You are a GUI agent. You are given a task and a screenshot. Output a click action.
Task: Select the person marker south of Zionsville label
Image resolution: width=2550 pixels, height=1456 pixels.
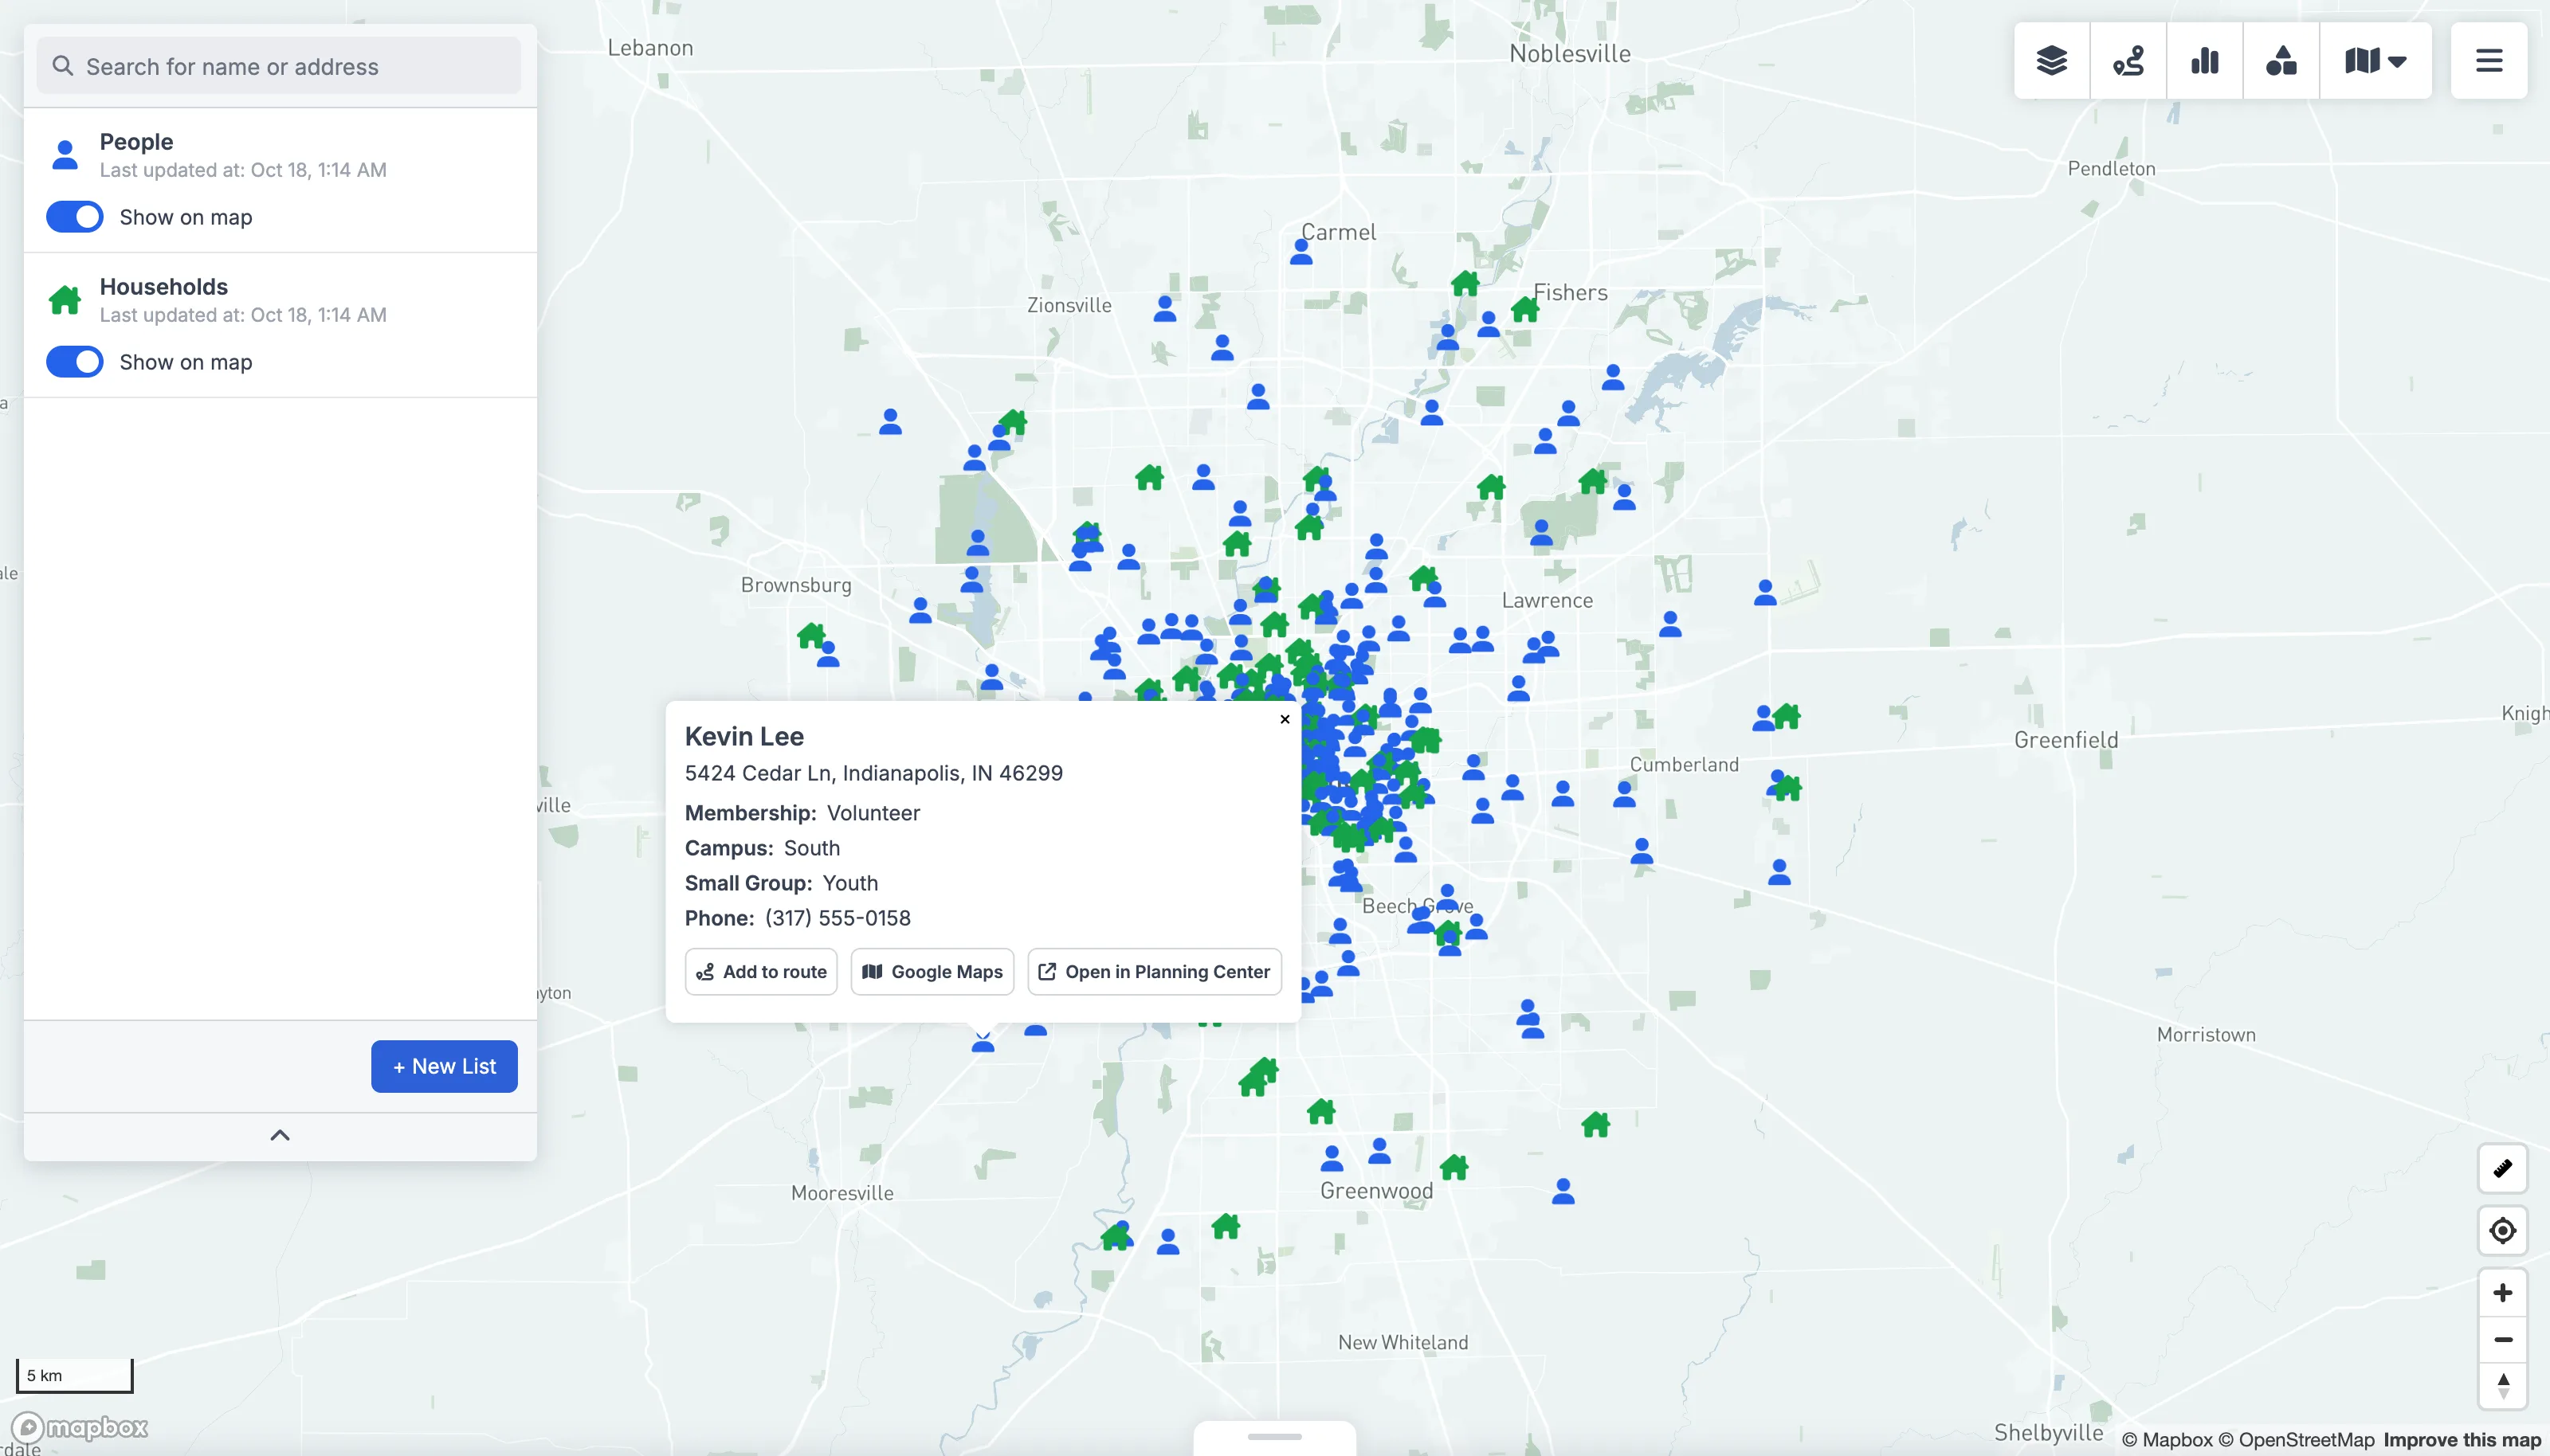click(1164, 308)
